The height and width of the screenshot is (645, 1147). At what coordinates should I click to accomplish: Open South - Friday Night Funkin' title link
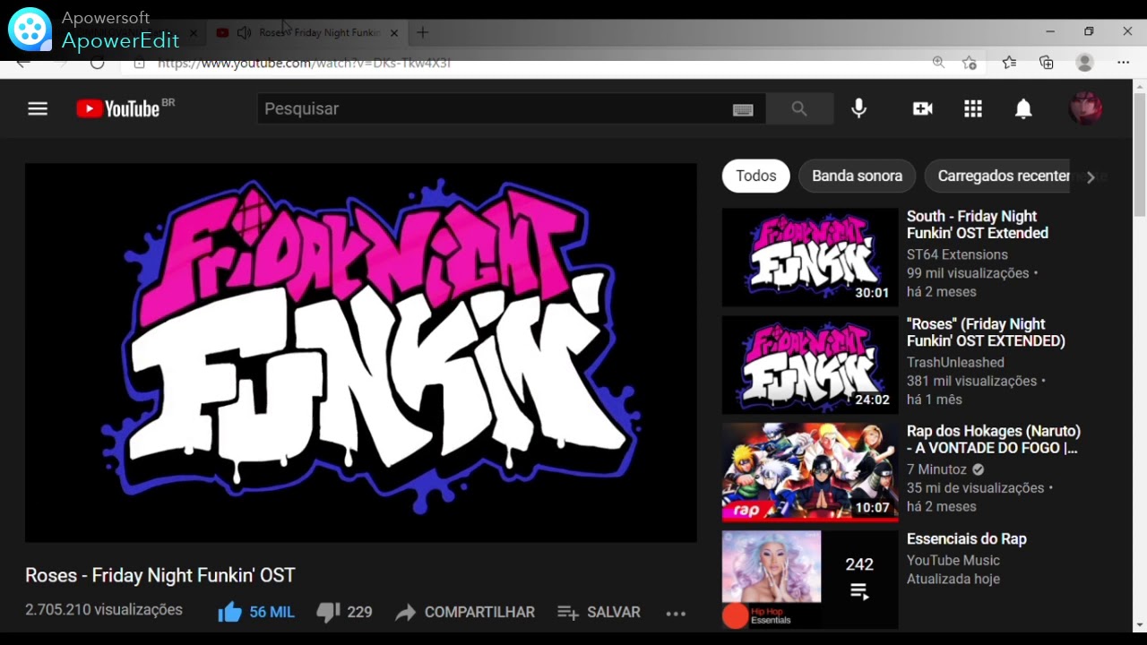tap(978, 225)
